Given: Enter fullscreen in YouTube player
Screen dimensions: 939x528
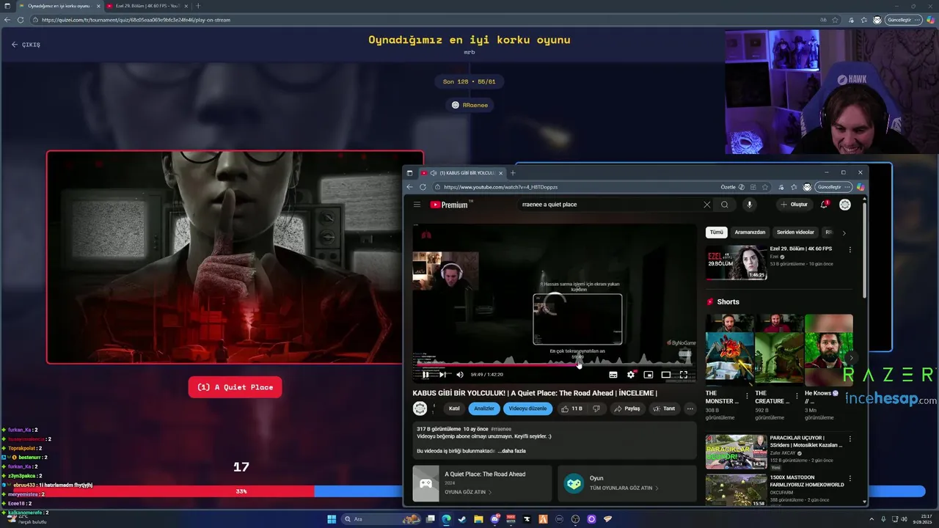Looking at the screenshot, I should [x=684, y=375].
